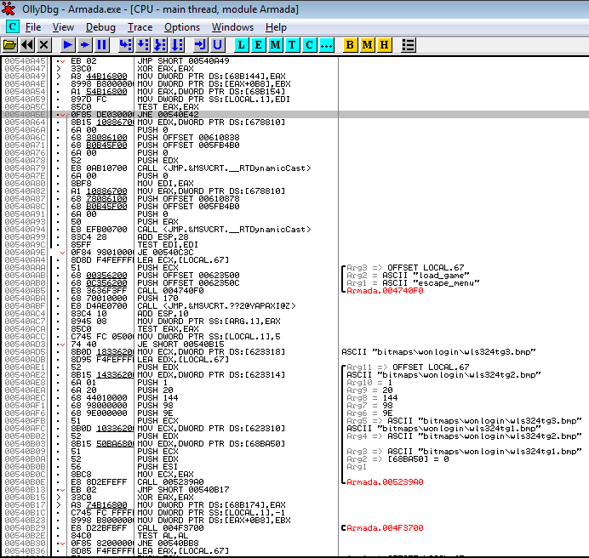Open Threads window with T button
Viewport: 589px width, 558px height.
click(292, 45)
